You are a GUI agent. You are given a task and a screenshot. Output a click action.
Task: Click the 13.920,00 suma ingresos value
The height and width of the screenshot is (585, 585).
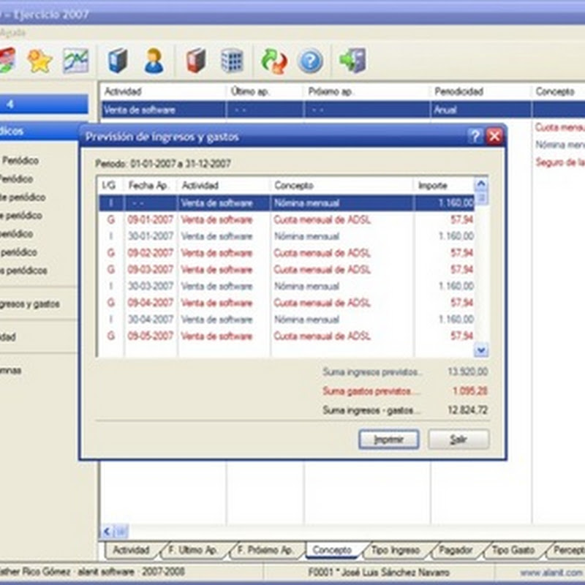coord(467,371)
